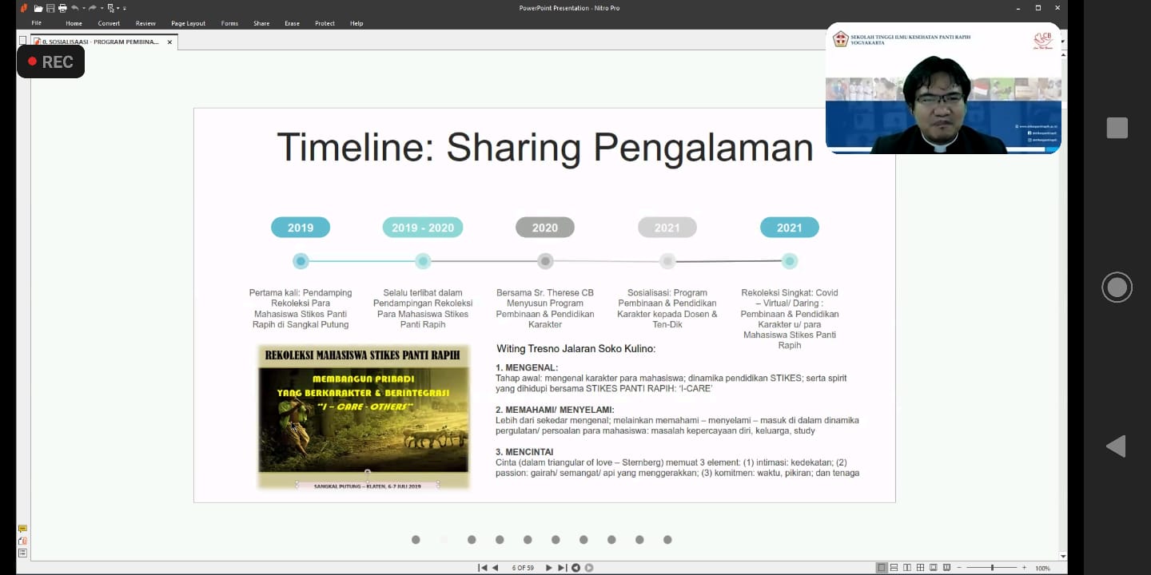Go to the last page arrow
The width and height of the screenshot is (1151, 575).
tap(562, 568)
